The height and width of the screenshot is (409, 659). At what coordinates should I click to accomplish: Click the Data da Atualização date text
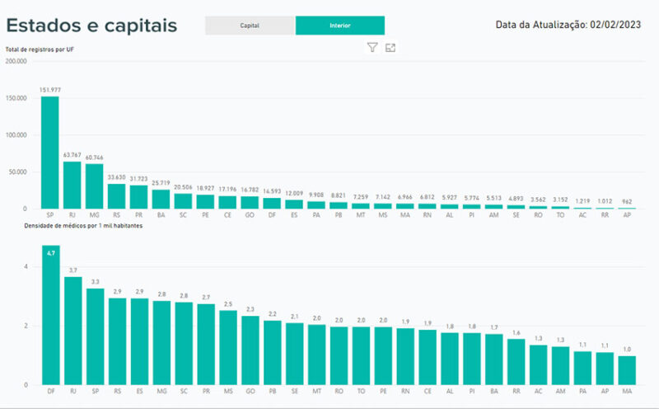(568, 26)
